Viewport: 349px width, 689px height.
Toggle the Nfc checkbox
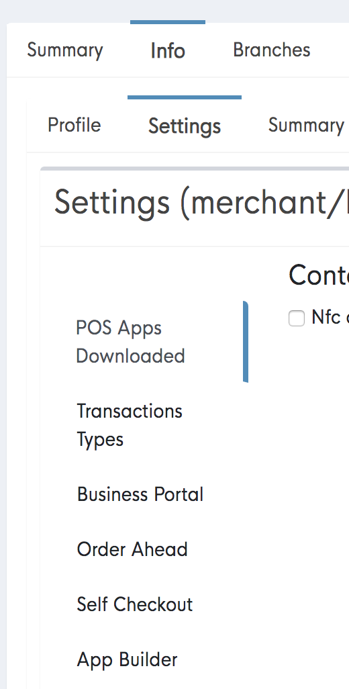[297, 318]
